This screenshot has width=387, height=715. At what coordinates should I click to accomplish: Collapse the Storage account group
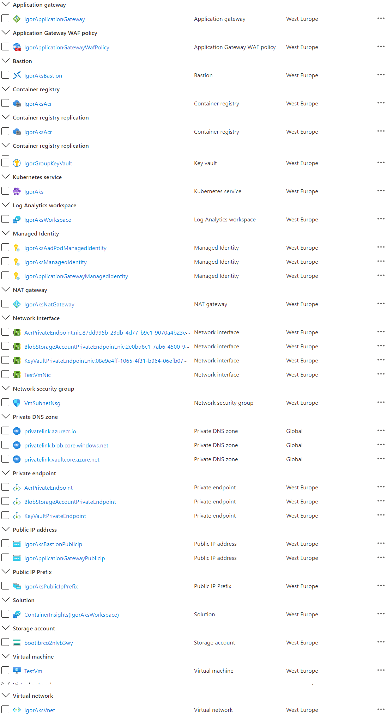(6, 628)
